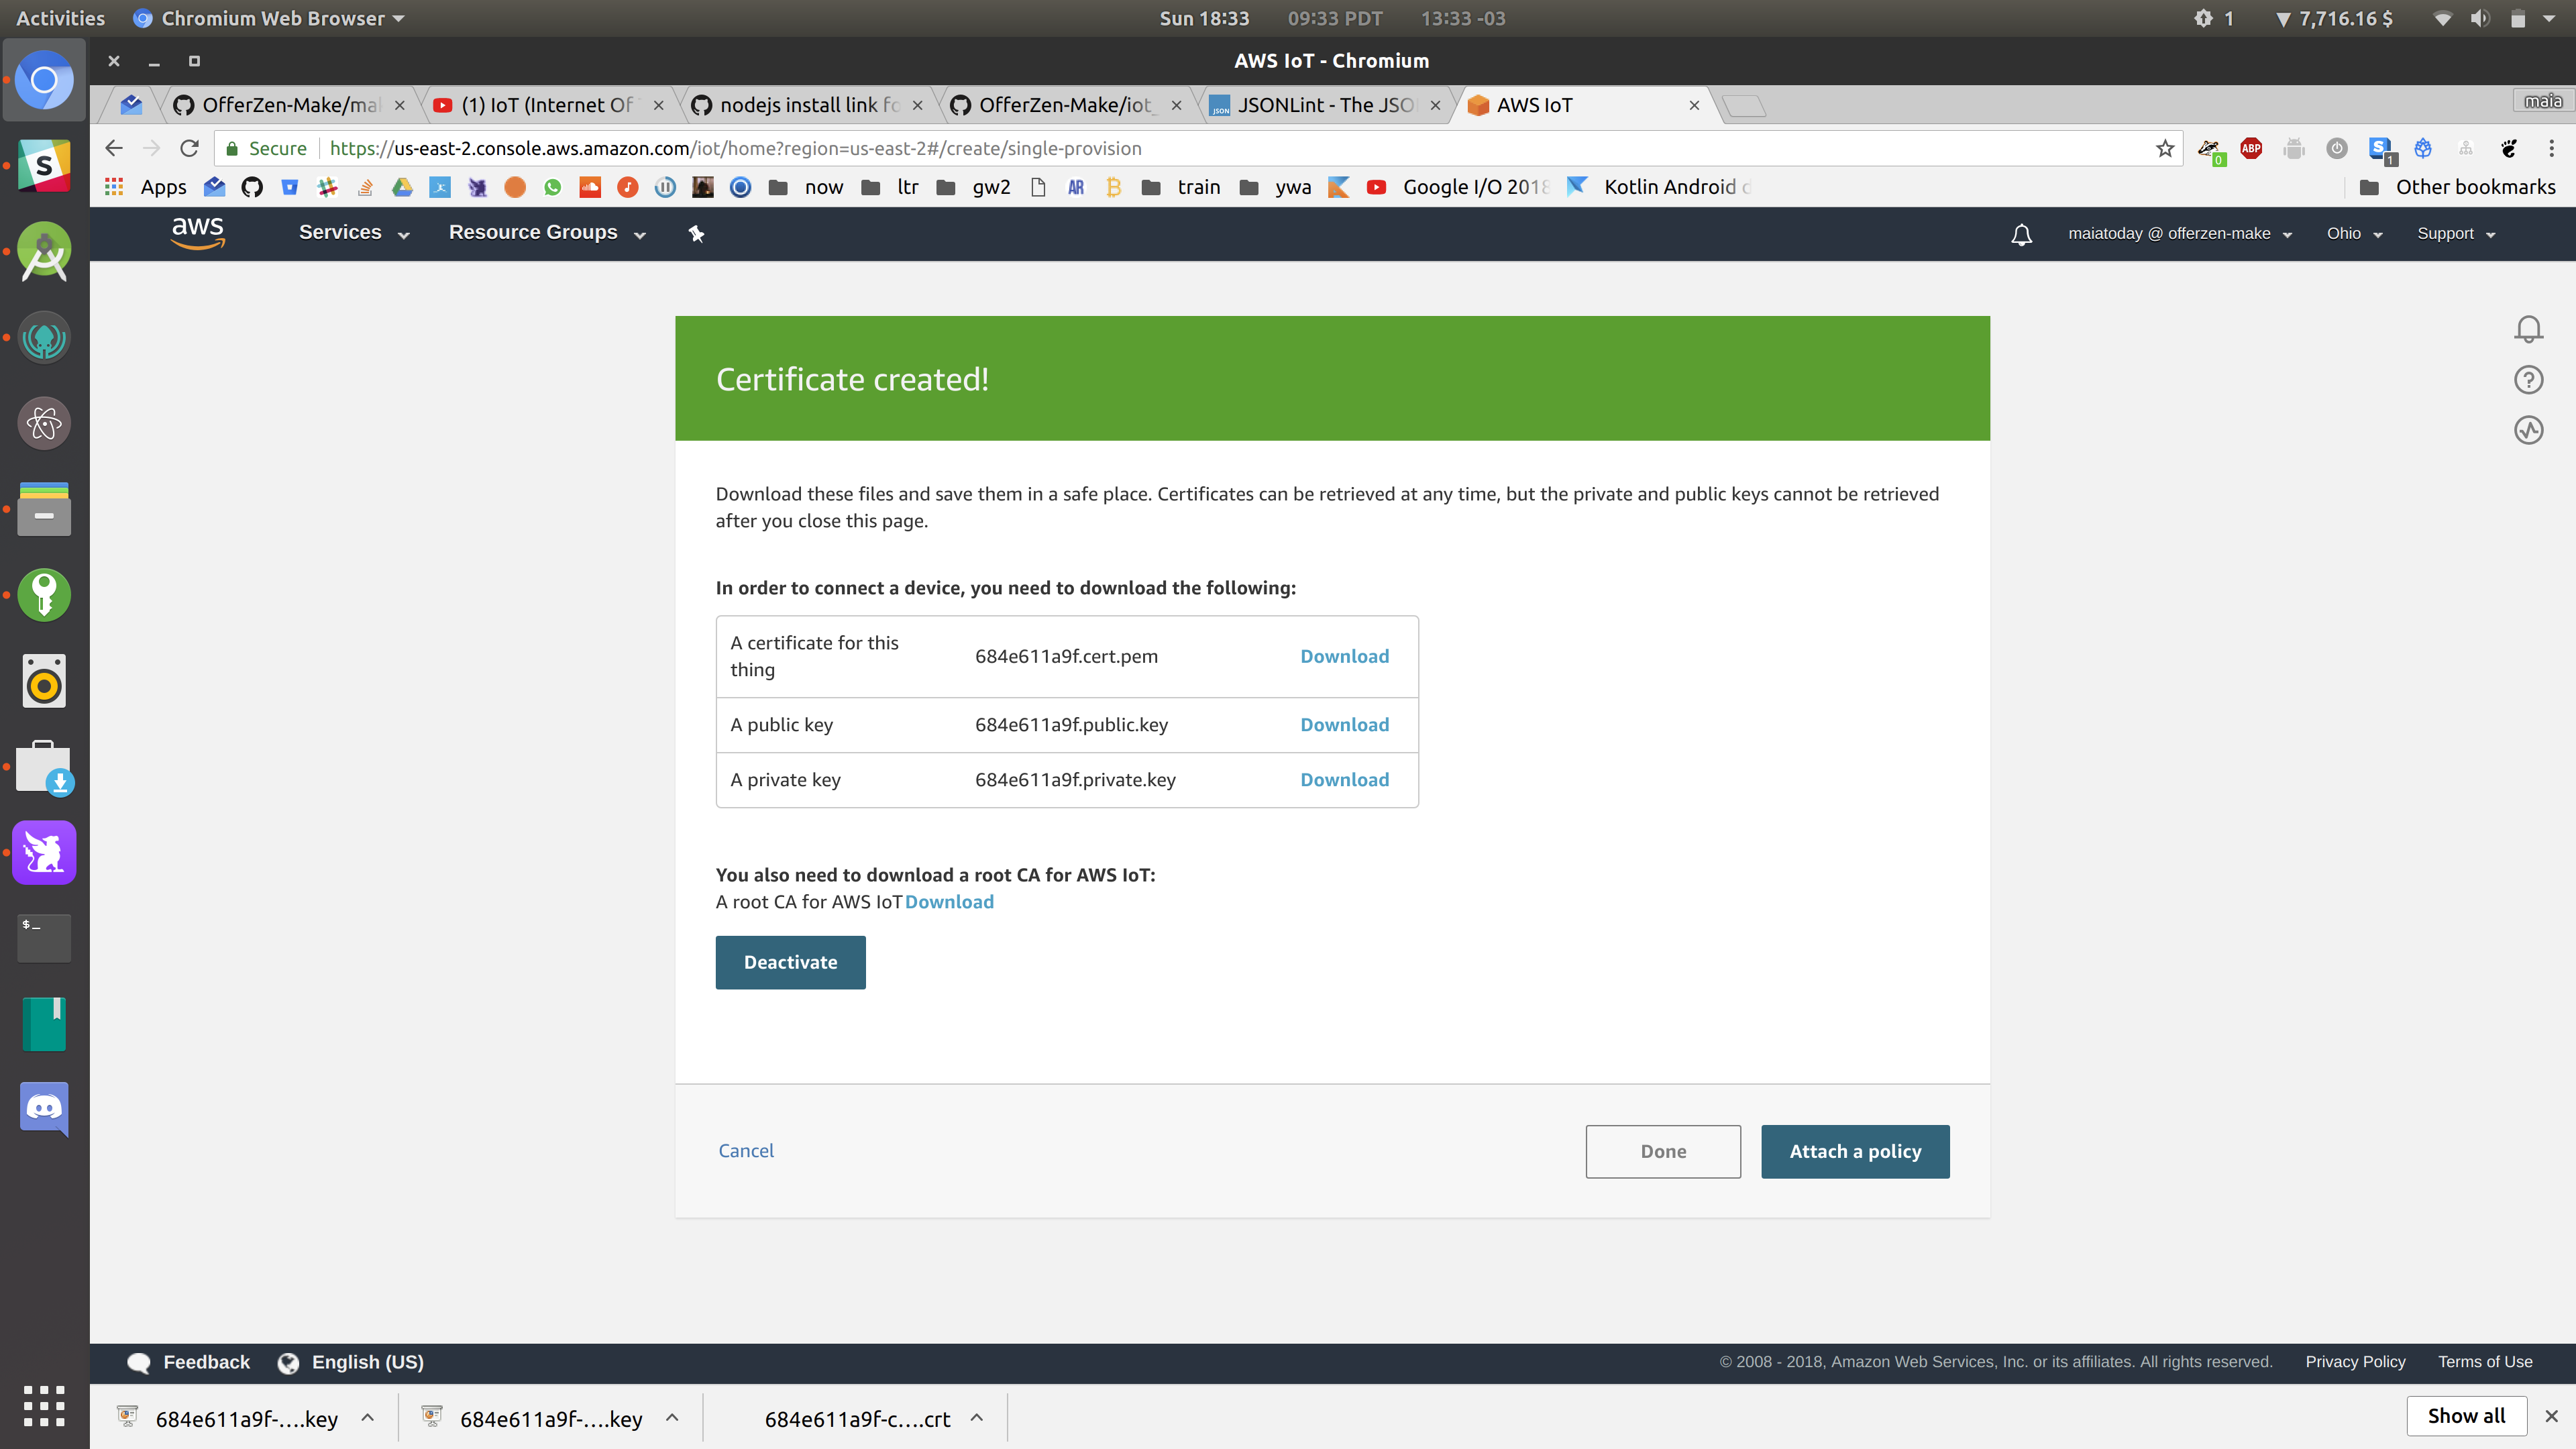Go back to previous page
The height and width of the screenshot is (1449, 2576).
click(x=114, y=148)
